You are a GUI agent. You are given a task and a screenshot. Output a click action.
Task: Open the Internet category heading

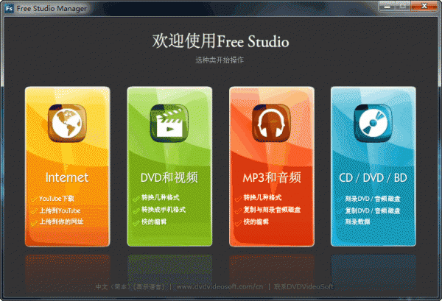point(67,177)
